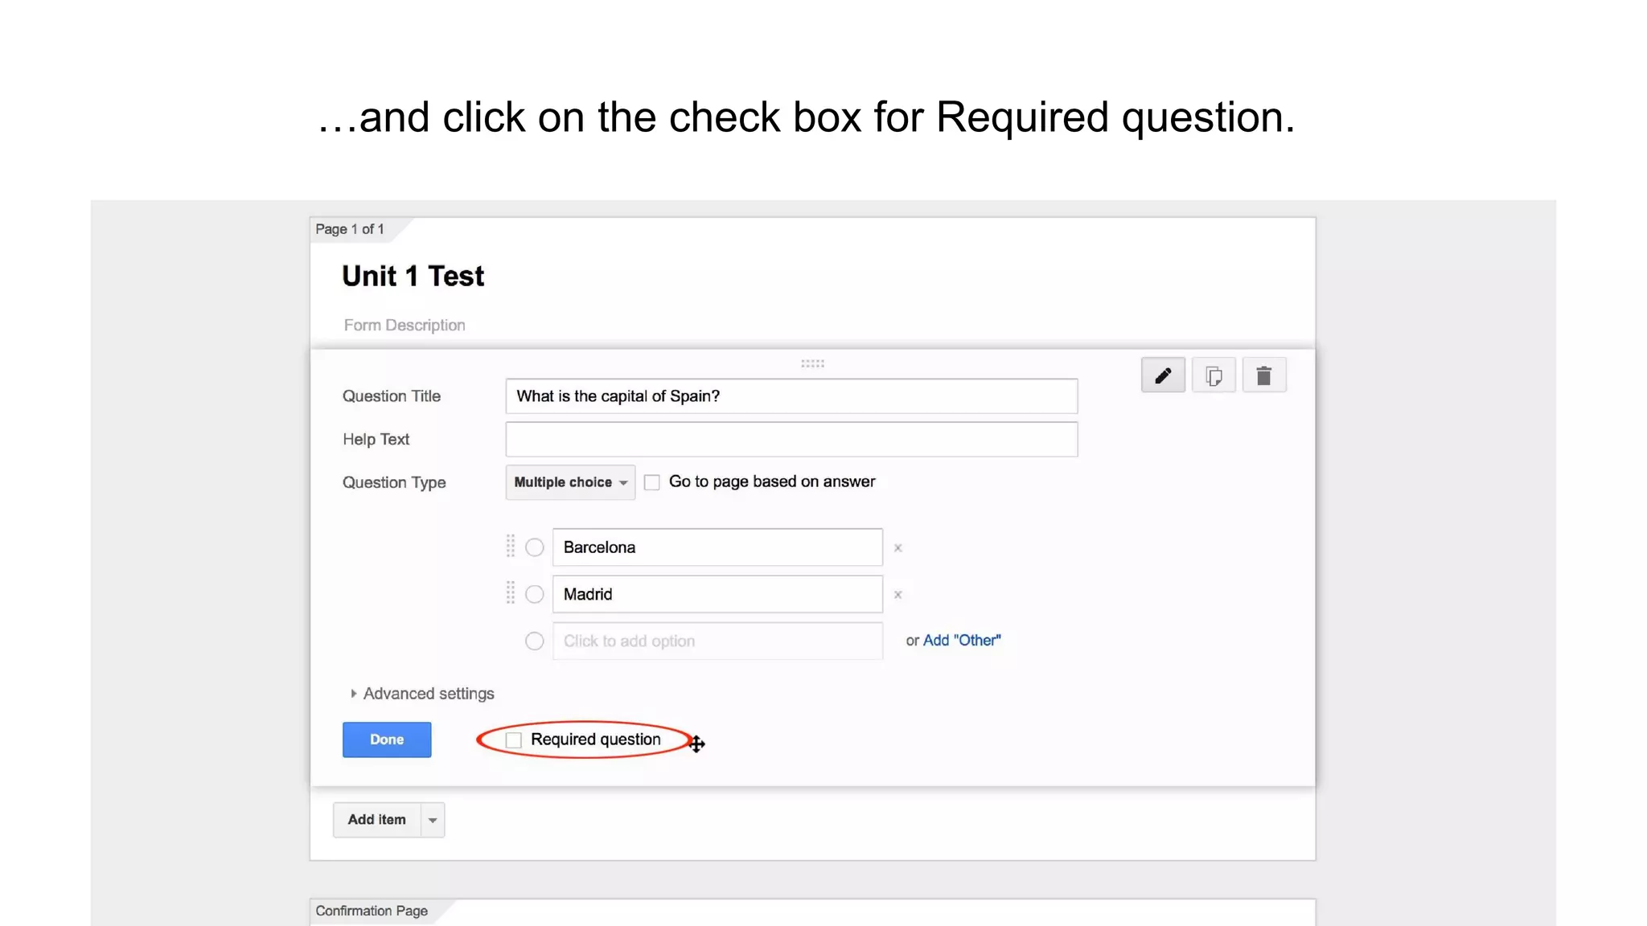This screenshot has height=926, width=1647.
Task: Select the radio button for new option
Action: click(535, 641)
